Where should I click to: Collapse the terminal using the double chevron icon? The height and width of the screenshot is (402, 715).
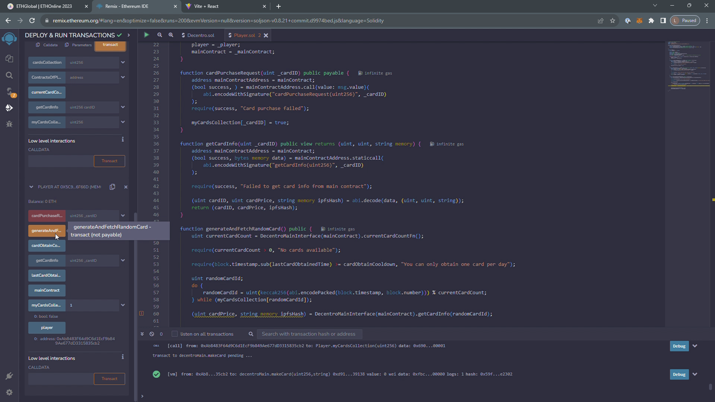coord(142,334)
